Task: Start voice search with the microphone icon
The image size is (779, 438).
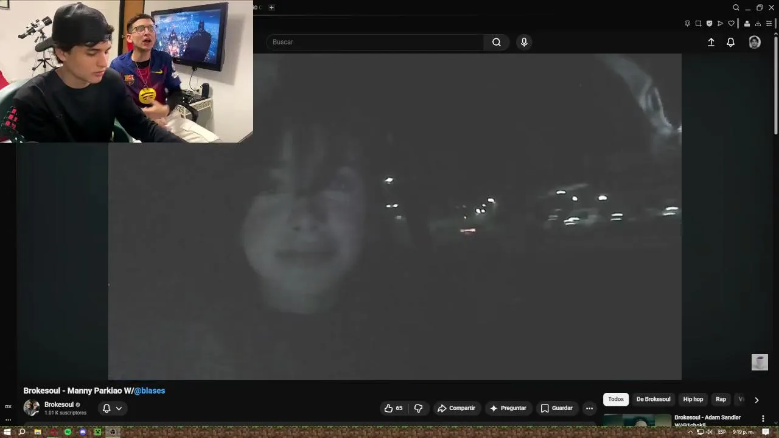Action: click(524, 42)
